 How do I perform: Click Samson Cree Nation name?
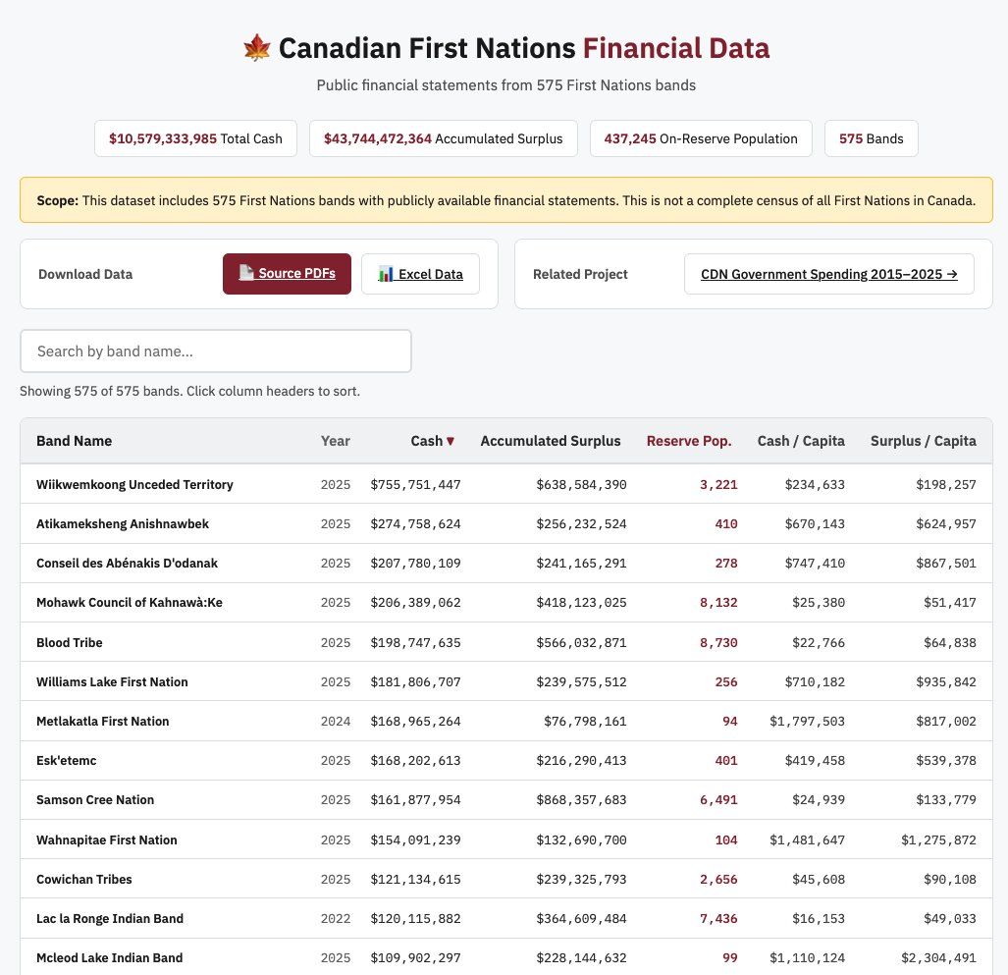[x=95, y=800]
